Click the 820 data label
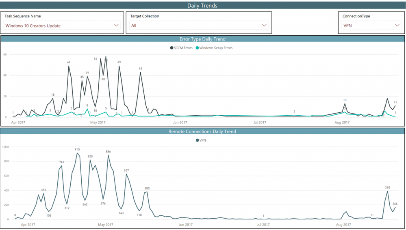406x230 pixels. pyautogui.click(x=90, y=156)
